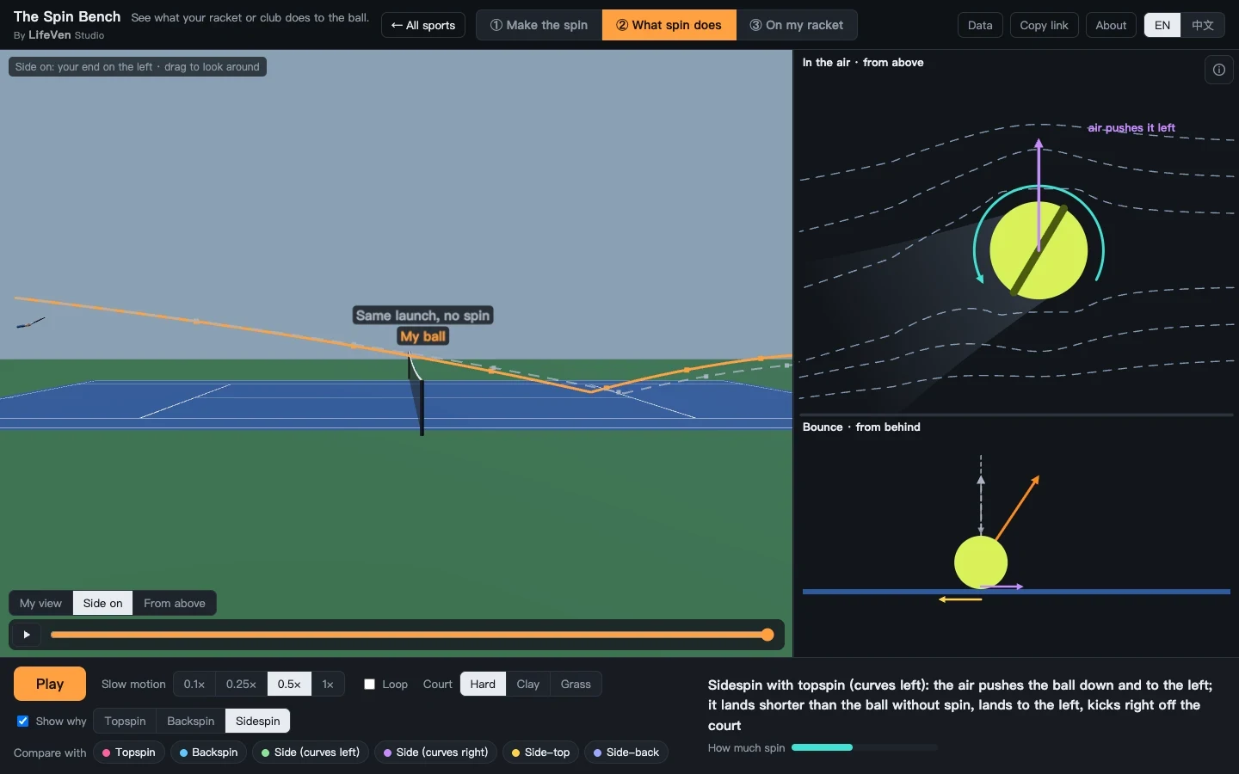The width and height of the screenshot is (1239, 774).
Task: Compare with Side (curves right)
Action: pos(436,752)
